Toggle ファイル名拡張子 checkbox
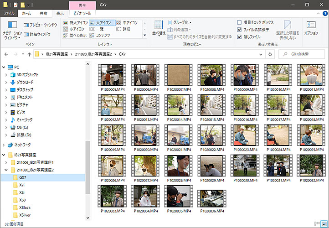The width and height of the screenshot is (329, 228). [x=240, y=30]
